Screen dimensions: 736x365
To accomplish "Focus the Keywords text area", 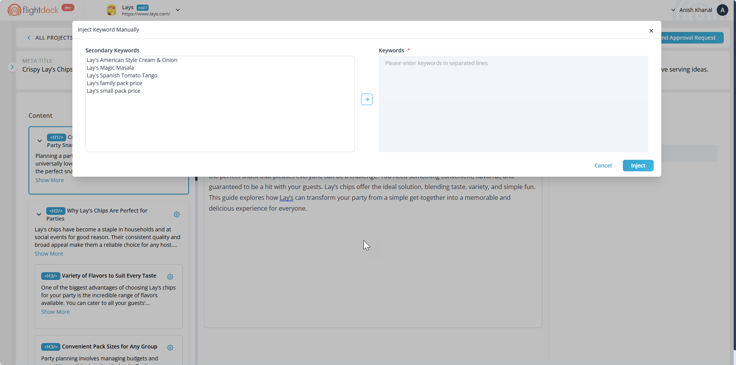I will [513, 104].
